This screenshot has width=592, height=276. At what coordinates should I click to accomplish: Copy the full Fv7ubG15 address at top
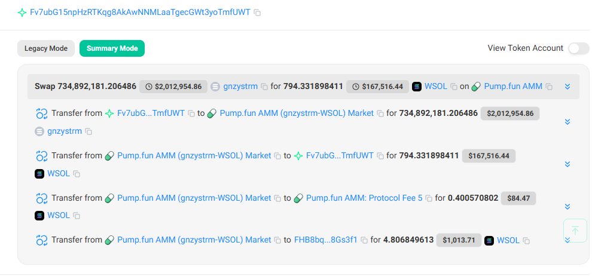click(257, 13)
